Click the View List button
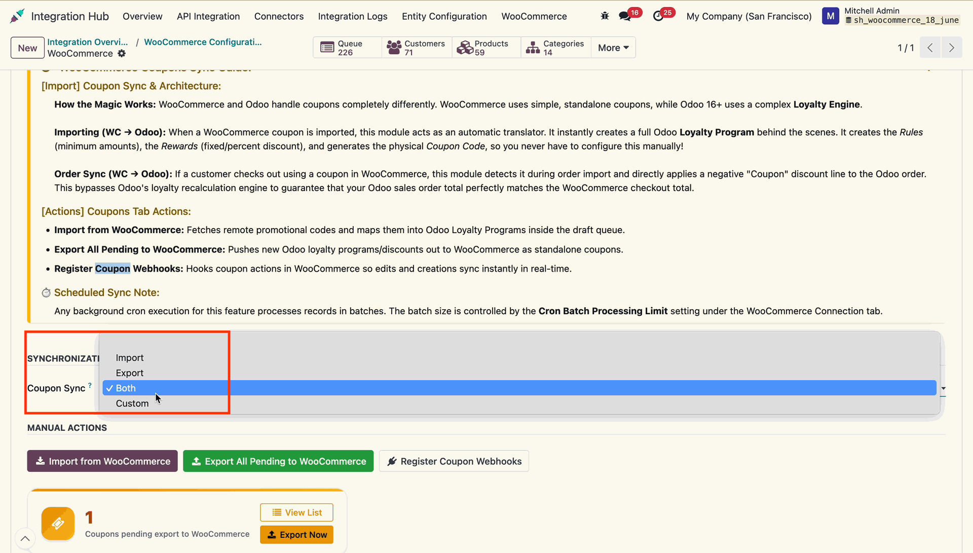This screenshot has width=973, height=553. pos(296,512)
